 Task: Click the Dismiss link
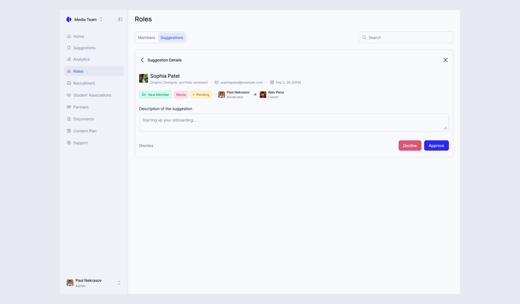[x=146, y=146]
